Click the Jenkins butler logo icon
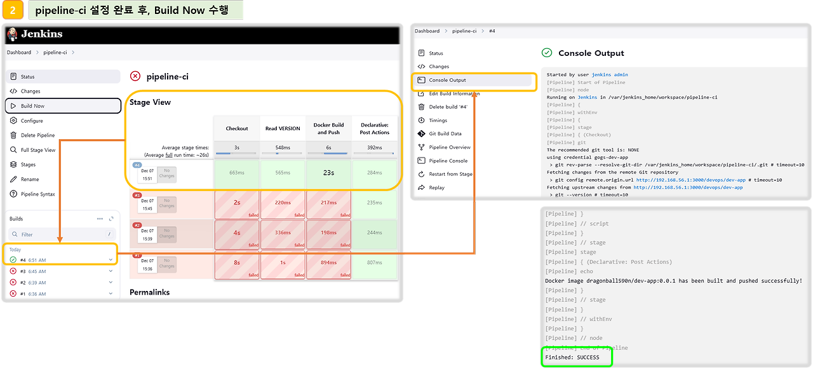Viewport: 813px width, 369px height. tap(11, 34)
